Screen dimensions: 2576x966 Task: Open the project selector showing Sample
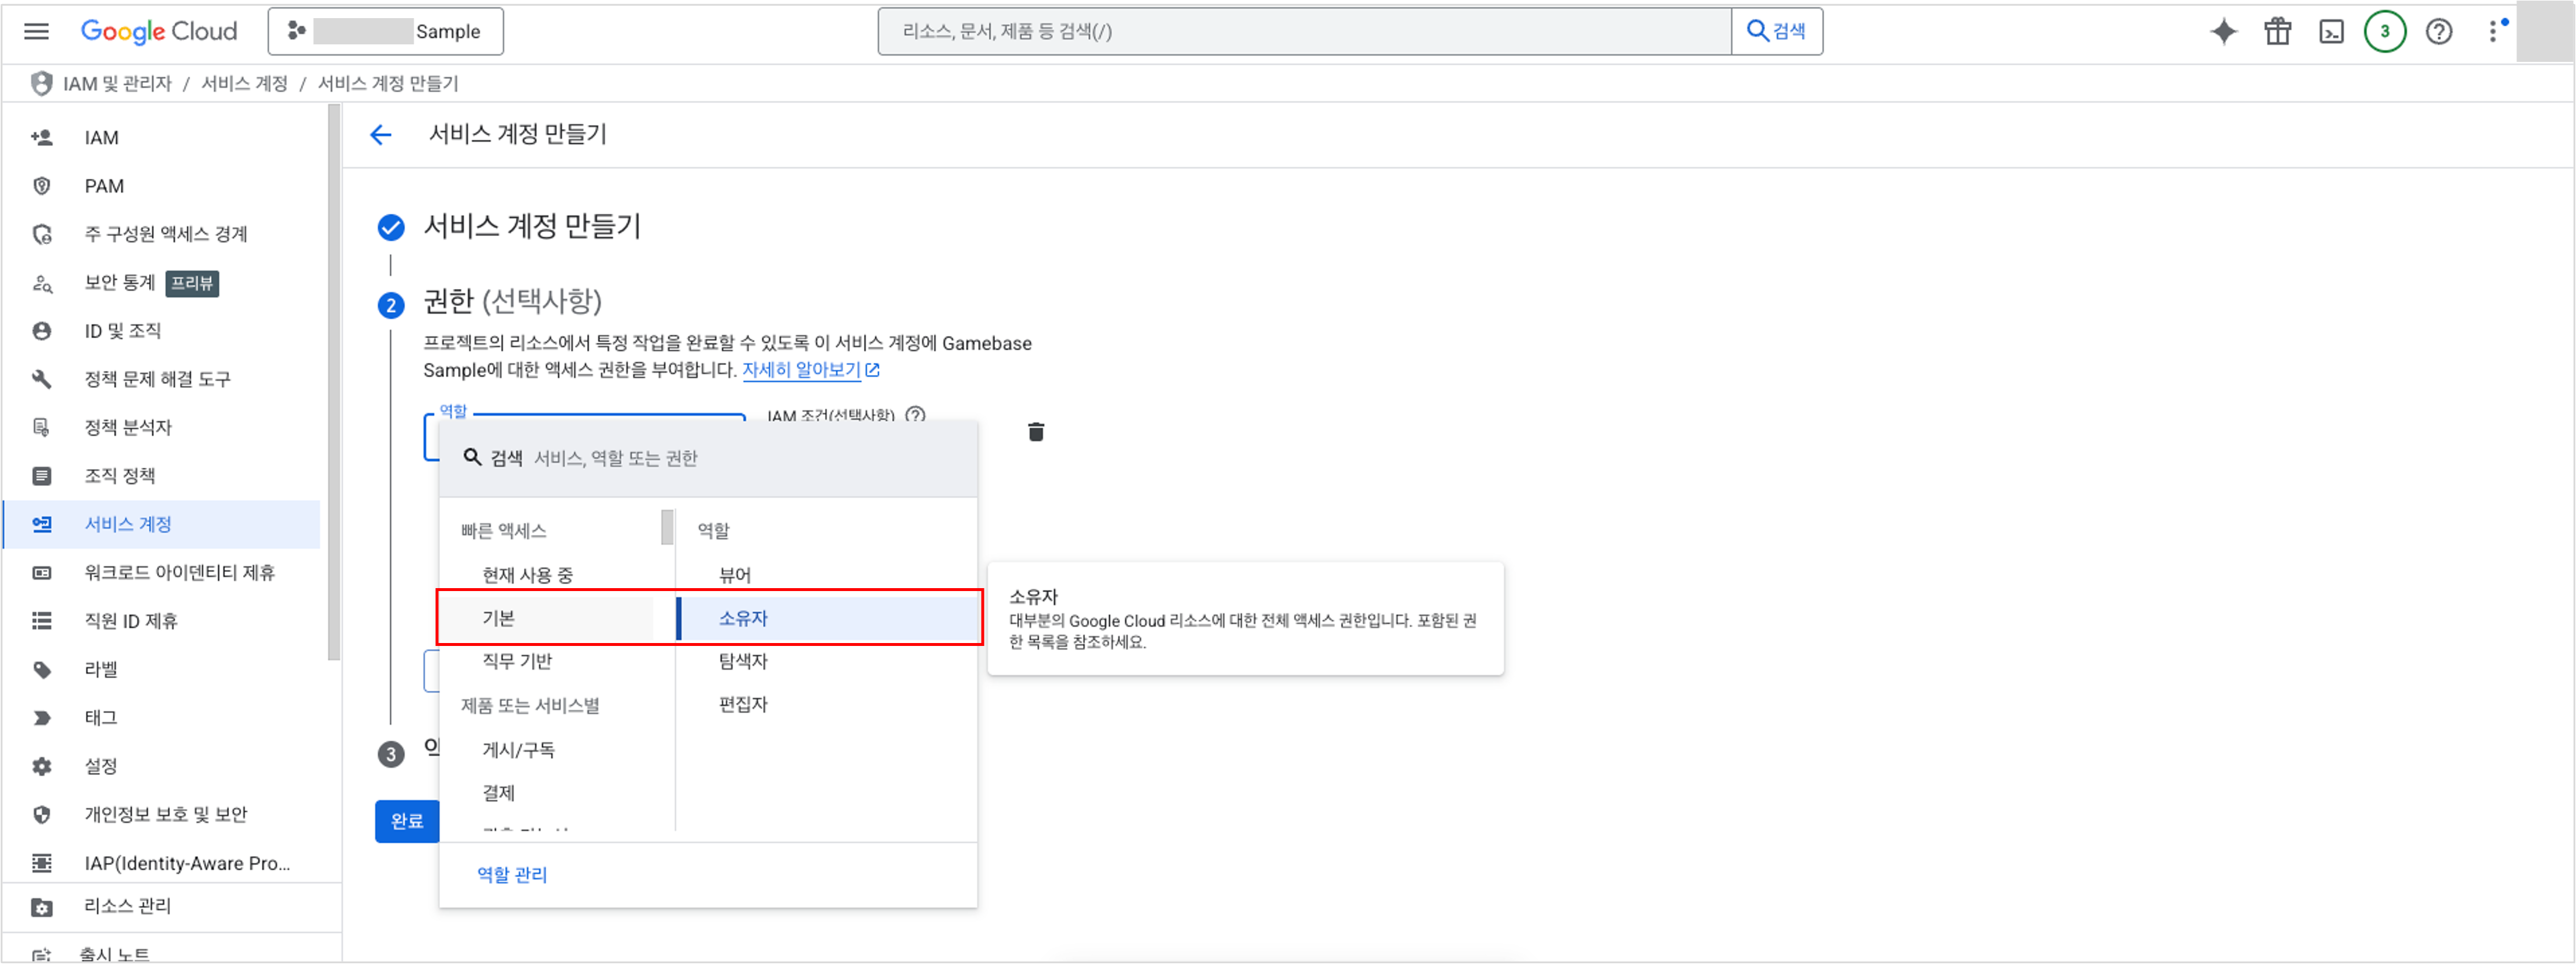[x=385, y=31]
